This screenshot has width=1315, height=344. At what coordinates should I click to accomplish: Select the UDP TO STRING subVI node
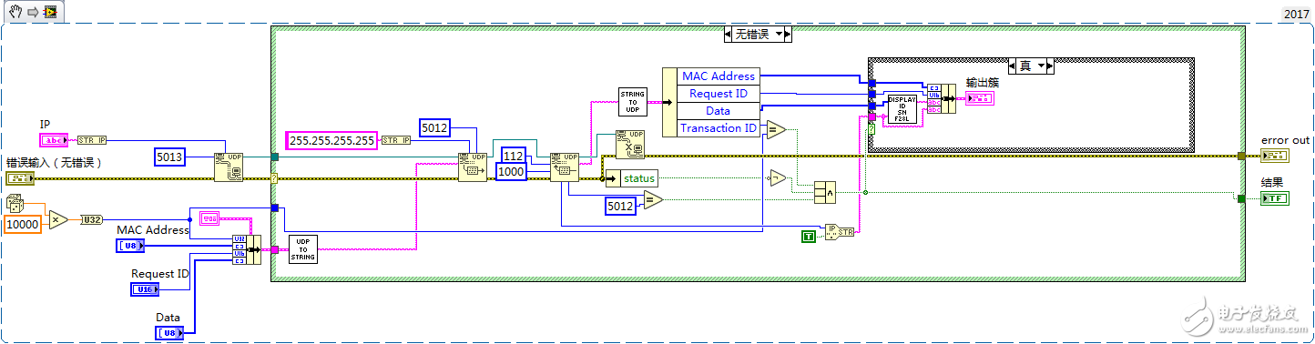tap(302, 249)
